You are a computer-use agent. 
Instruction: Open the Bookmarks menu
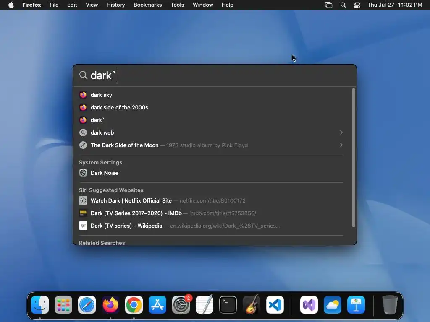pos(147,5)
